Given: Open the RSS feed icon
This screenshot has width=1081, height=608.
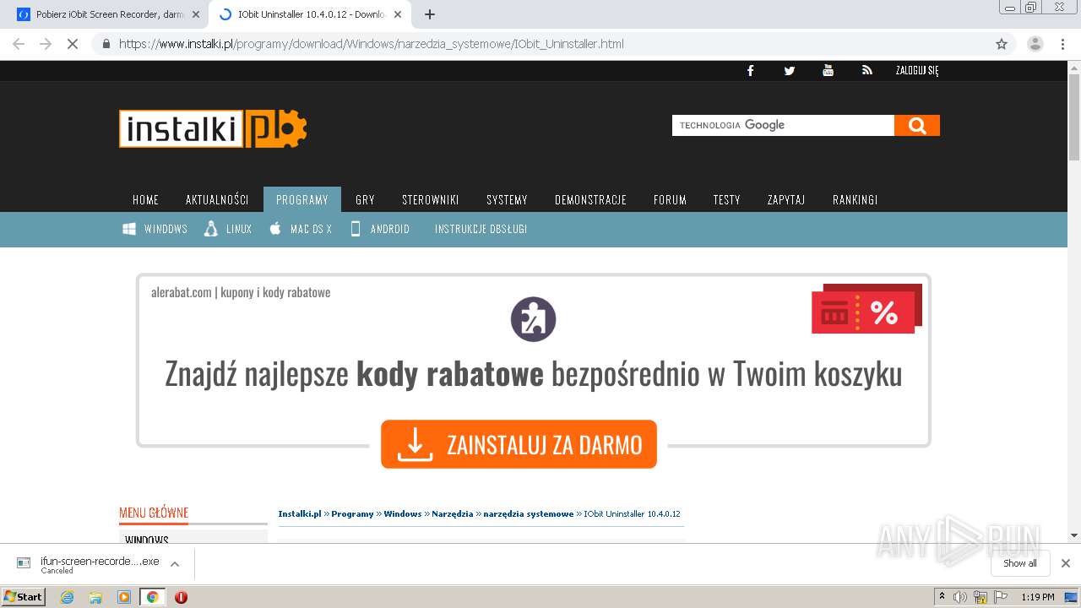Looking at the screenshot, I should click(866, 71).
